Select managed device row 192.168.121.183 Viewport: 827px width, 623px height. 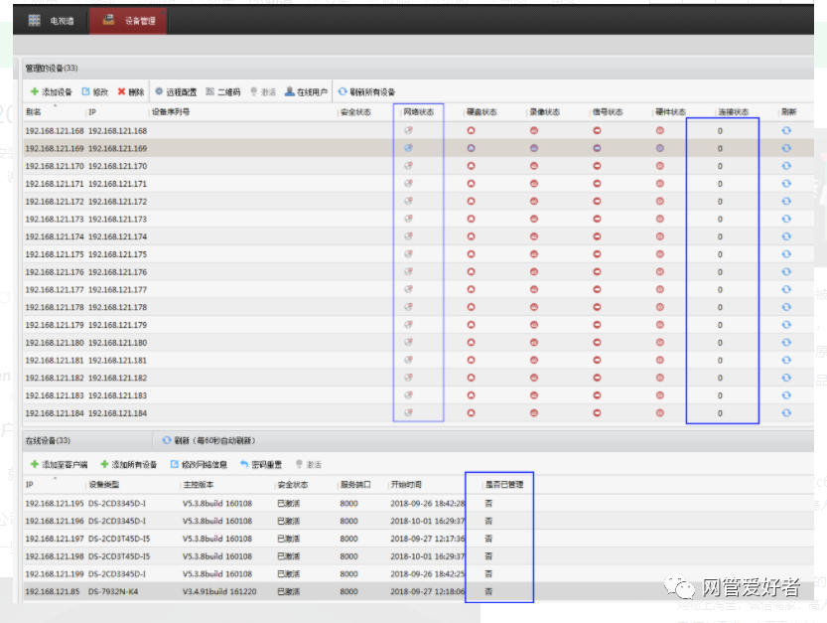[418, 395]
